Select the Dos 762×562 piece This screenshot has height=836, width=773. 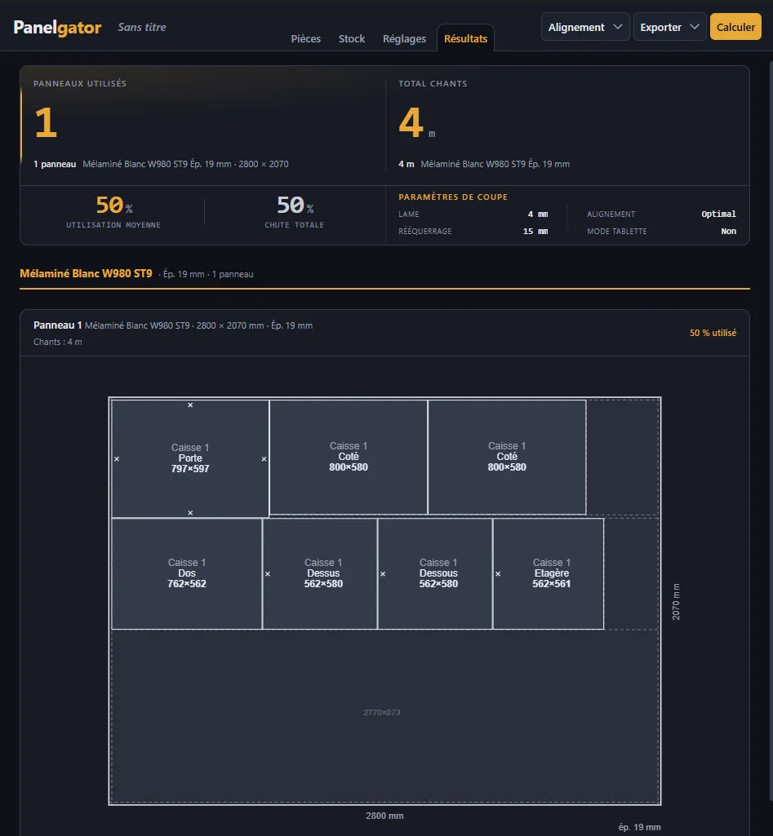(x=187, y=573)
